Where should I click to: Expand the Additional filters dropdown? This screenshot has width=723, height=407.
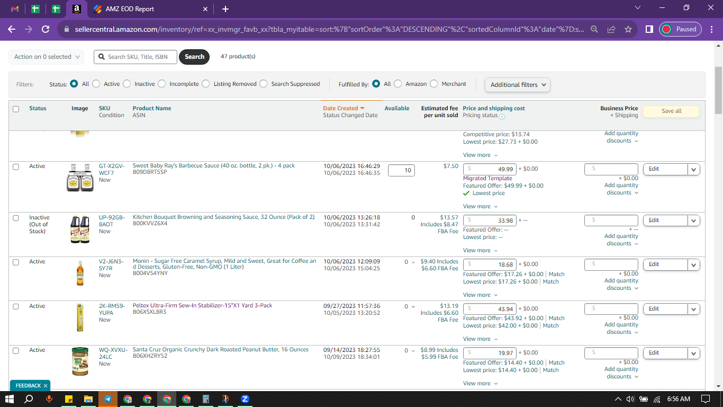(x=518, y=85)
